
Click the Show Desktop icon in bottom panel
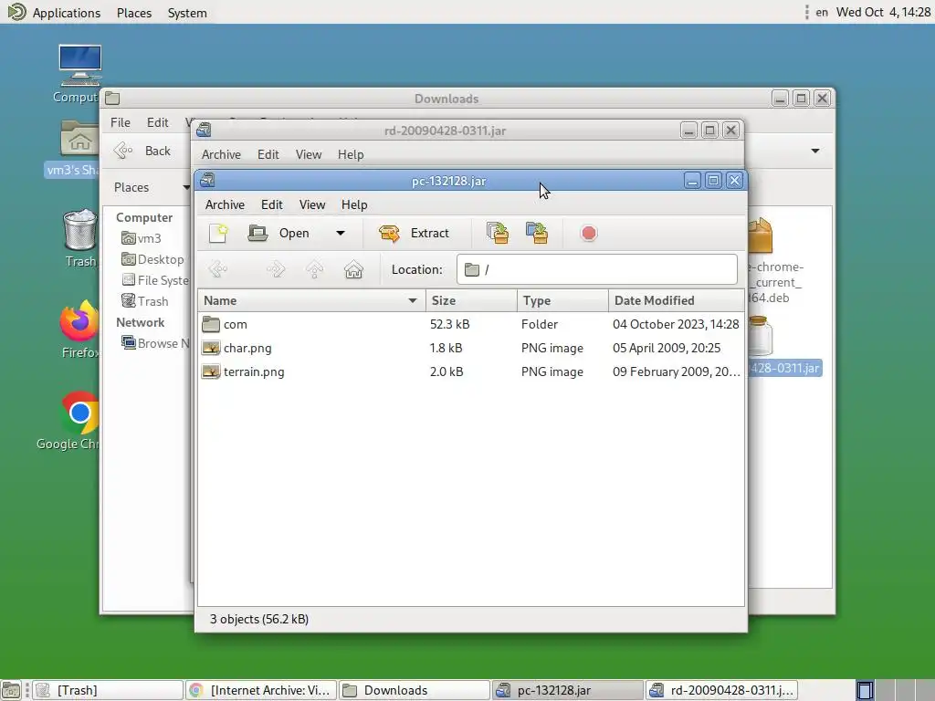(x=11, y=690)
